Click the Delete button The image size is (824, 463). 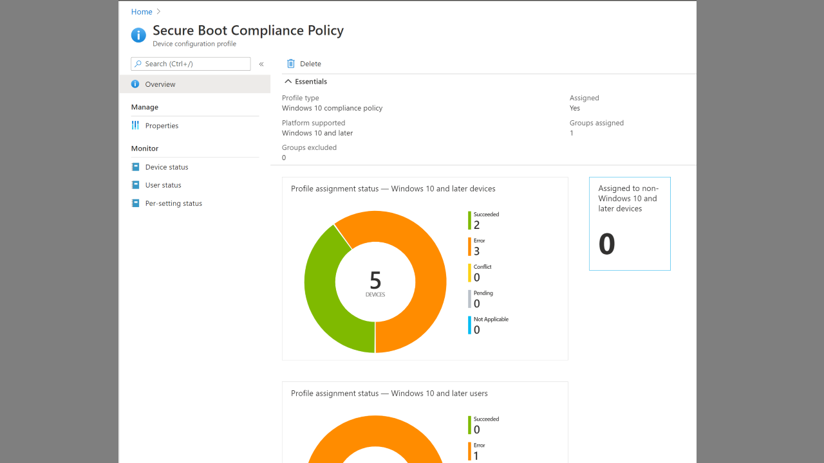click(304, 64)
